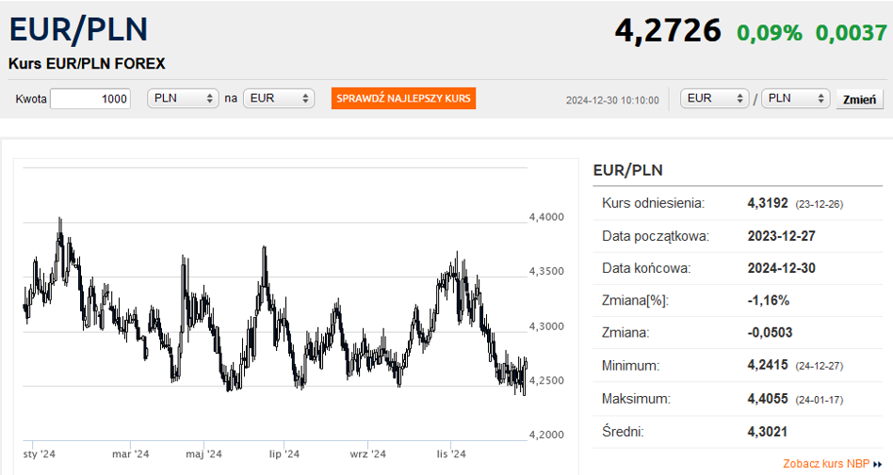Click the (24-01-17) maximum date note
893x475 pixels.
(x=819, y=400)
